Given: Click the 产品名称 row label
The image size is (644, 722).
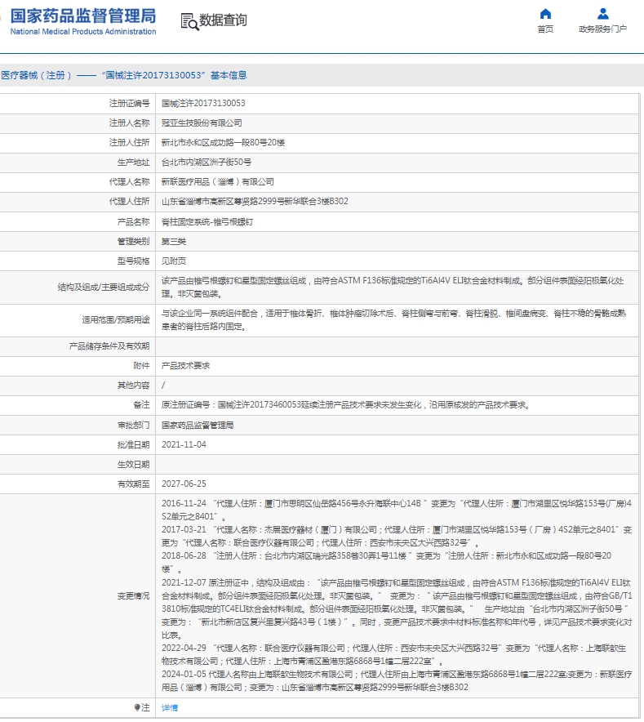Looking at the screenshot, I should [134, 222].
